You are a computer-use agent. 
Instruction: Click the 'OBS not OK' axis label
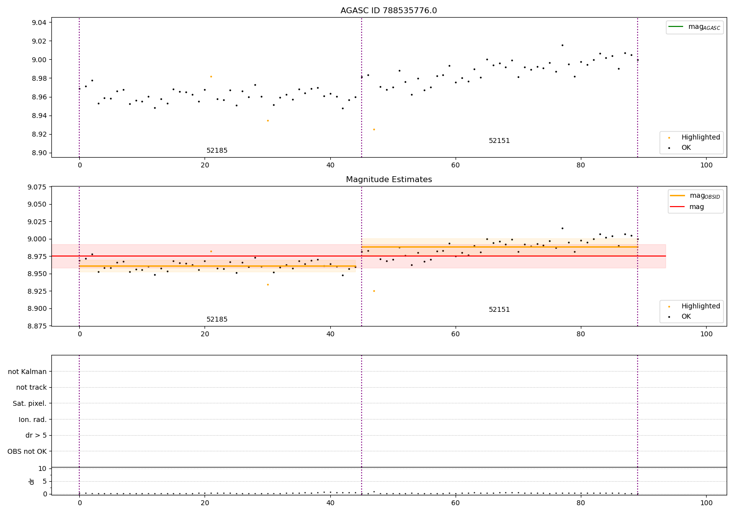pos(27,451)
